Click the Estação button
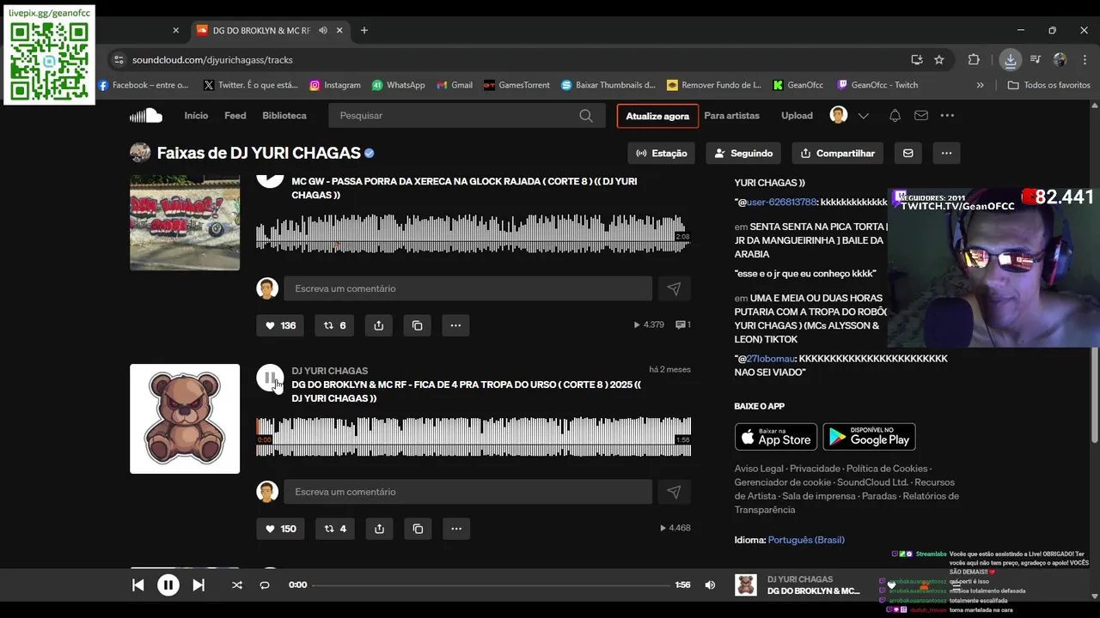Image resolution: width=1100 pixels, height=618 pixels. click(x=662, y=154)
